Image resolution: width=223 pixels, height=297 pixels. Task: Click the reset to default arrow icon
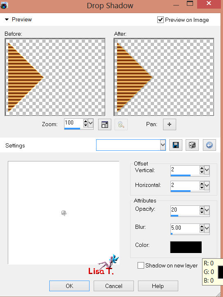[x=209, y=145]
